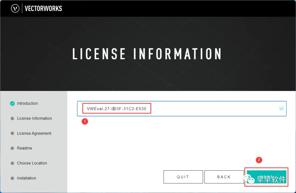Screen dimensions: 296x193
Task: Click the Introduction step checkmark icon
Action: coord(12,103)
